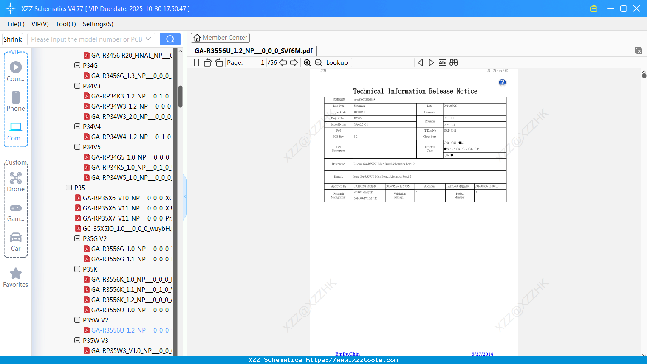Click the Lookup text field
The height and width of the screenshot is (364, 647).
(383, 63)
